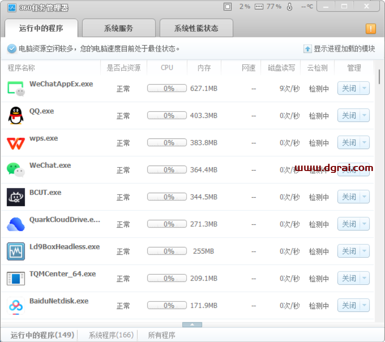Image resolution: width=385 pixels, height=342 pixels.
Task: Select the TQMCenter_64.exe program name
Action: pyautogui.click(x=63, y=274)
